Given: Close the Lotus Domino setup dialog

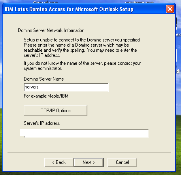Looking at the screenshot, I should [x=170, y=9].
